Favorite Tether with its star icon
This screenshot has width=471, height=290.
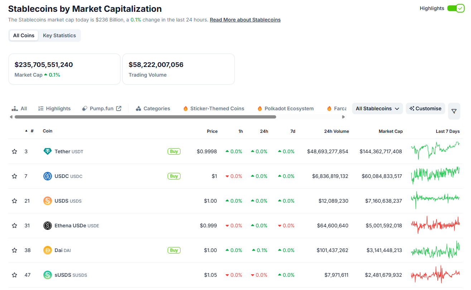pyautogui.click(x=14, y=151)
